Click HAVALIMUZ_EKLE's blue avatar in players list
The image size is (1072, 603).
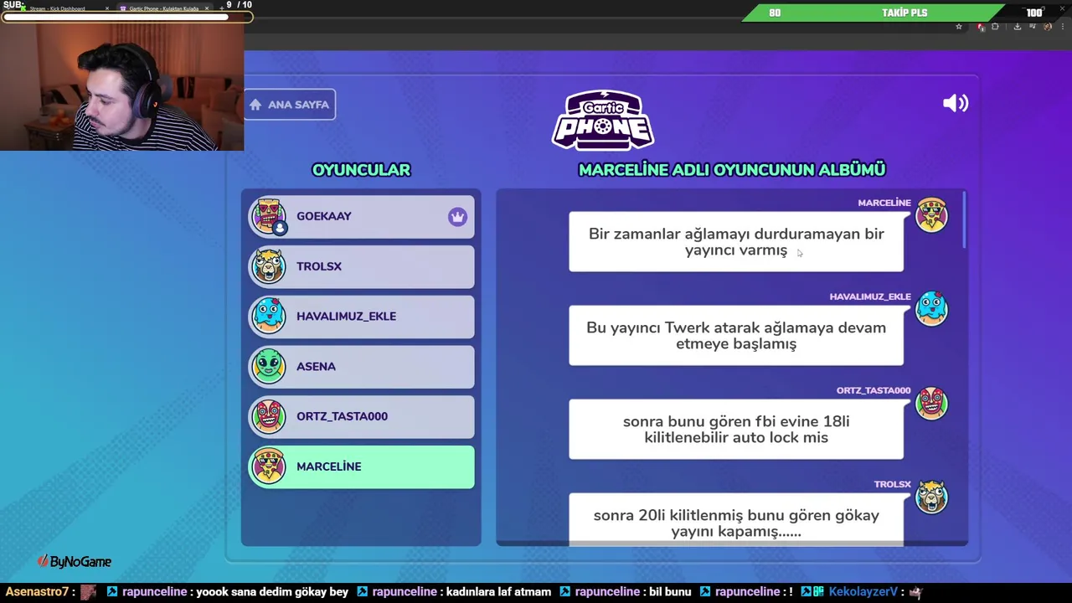tap(269, 316)
